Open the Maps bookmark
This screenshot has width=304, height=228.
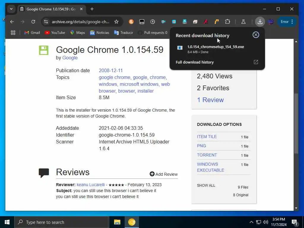pos(77,33)
